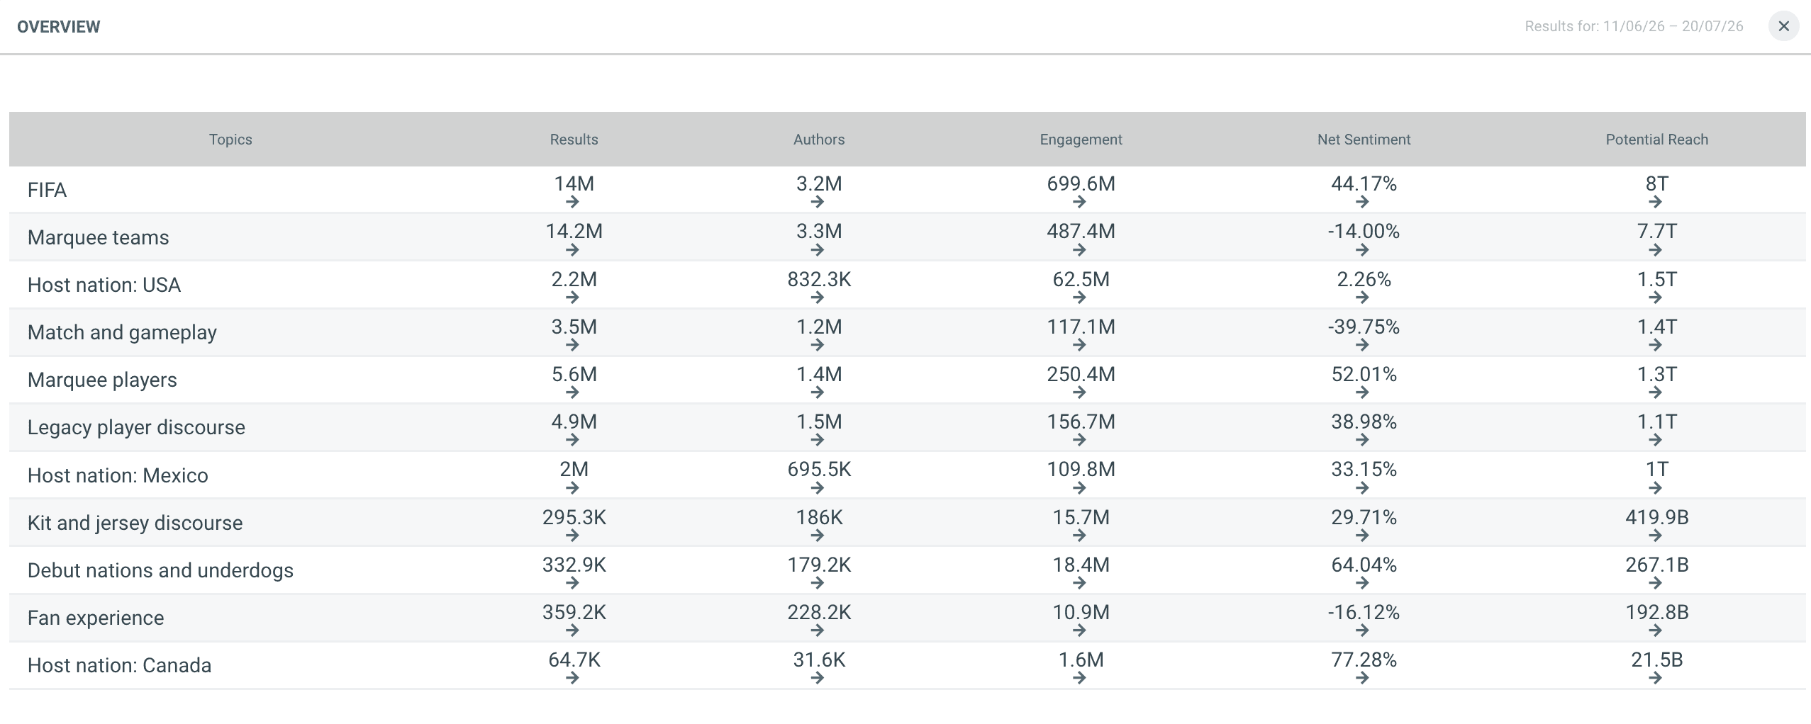The height and width of the screenshot is (724, 1811).
Task: Click the 77.28% sentiment value for Canada
Action: [x=1364, y=660]
